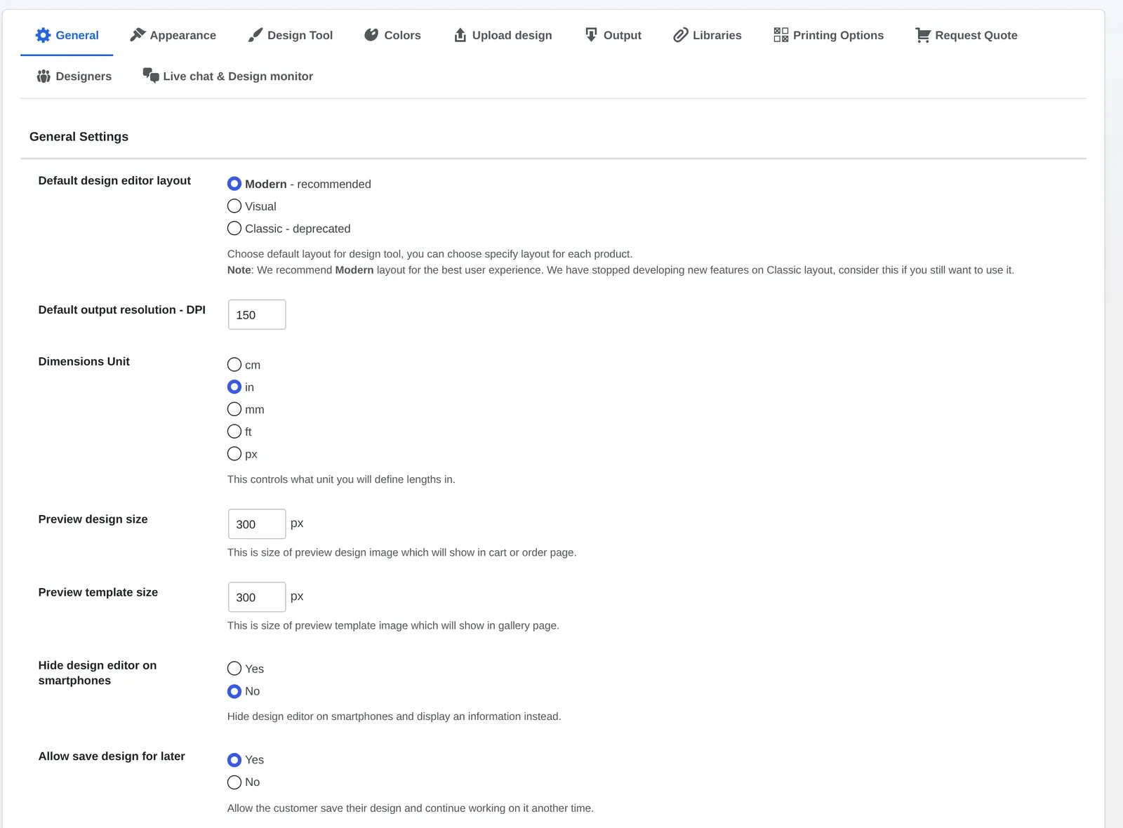Choose px as dimensions unit
1123x828 pixels.
click(234, 454)
